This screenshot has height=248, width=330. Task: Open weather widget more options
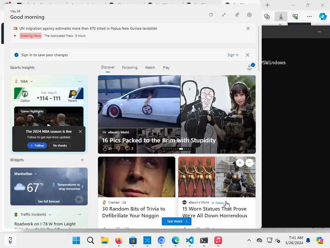point(80,174)
